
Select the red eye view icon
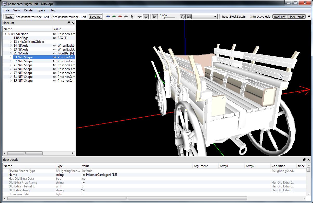coord(120,17)
